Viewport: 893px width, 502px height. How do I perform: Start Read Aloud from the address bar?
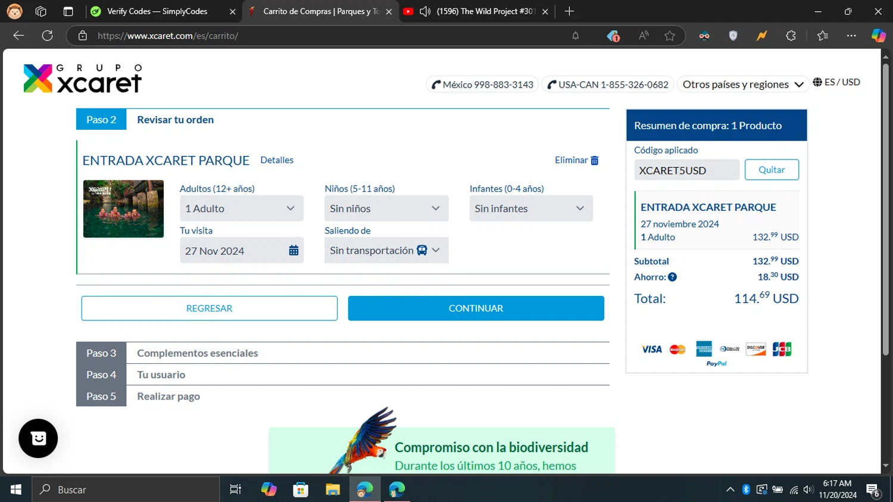pos(644,36)
